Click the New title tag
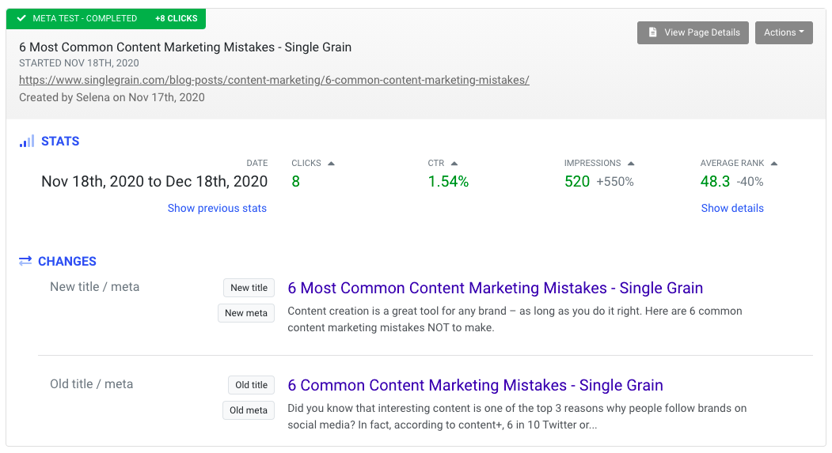Image resolution: width=832 pixels, height=453 pixels. click(x=249, y=288)
